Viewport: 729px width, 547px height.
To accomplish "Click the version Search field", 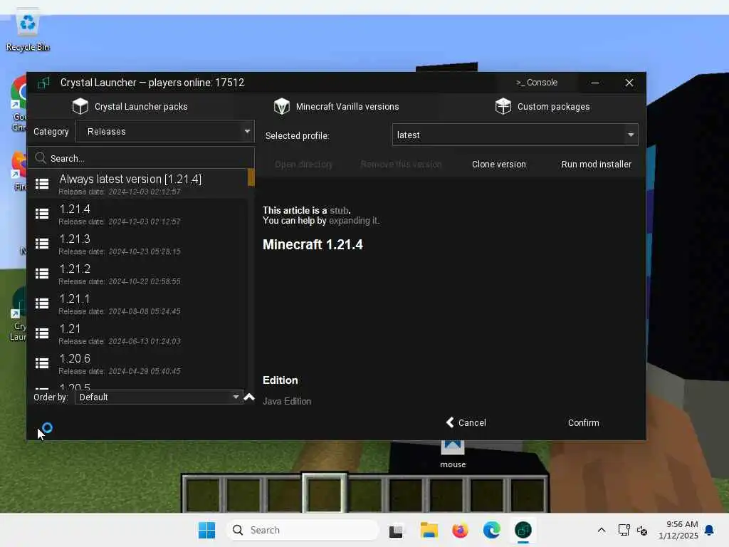I will (141, 158).
